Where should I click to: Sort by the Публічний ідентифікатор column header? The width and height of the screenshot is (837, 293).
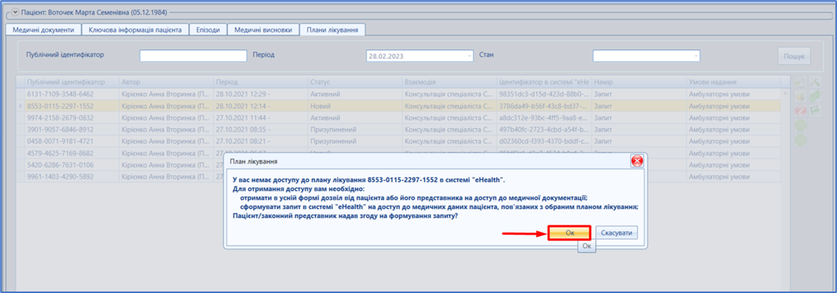(72, 82)
